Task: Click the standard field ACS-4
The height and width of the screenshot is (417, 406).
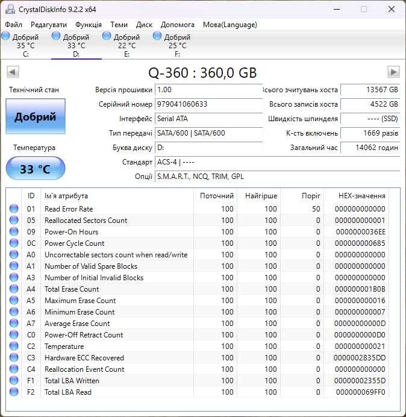Action: (x=277, y=161)
